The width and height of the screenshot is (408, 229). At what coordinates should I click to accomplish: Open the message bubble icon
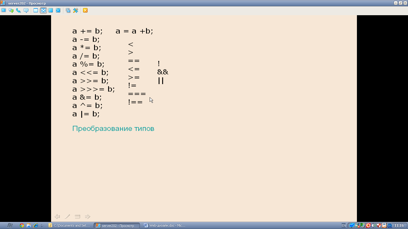click(26, 10)
